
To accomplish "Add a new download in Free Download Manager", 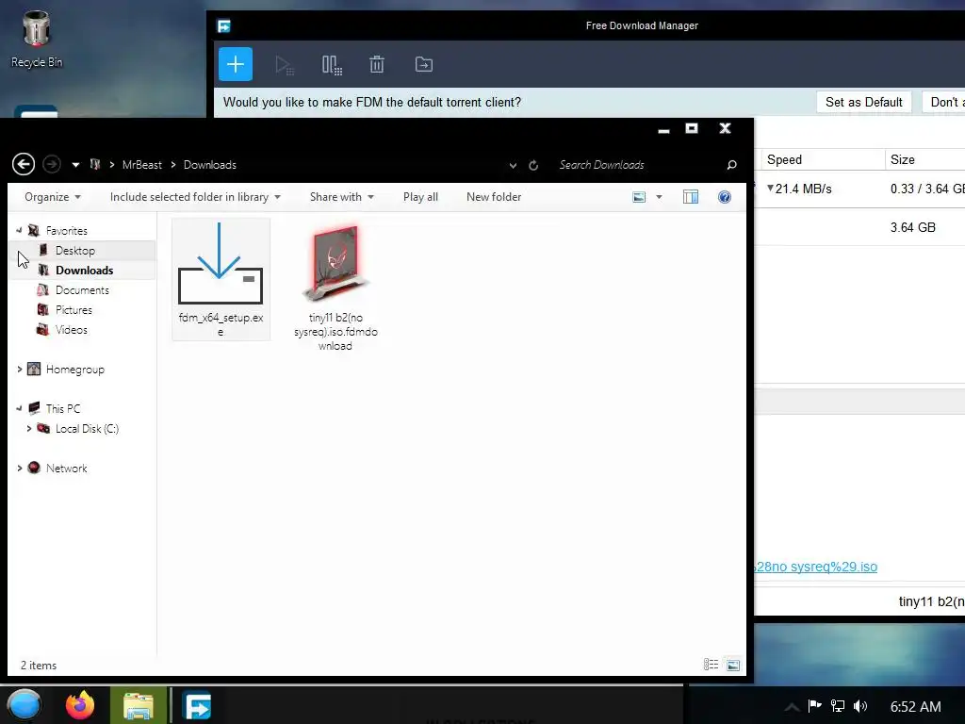I will click(235, 64).
